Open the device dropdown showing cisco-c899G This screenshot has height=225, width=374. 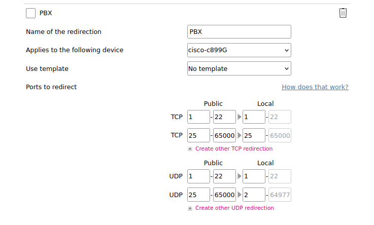coord(239,50)
